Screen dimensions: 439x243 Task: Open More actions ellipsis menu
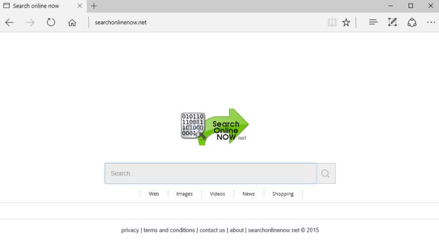pyautogui.click(x=431, y=22)
